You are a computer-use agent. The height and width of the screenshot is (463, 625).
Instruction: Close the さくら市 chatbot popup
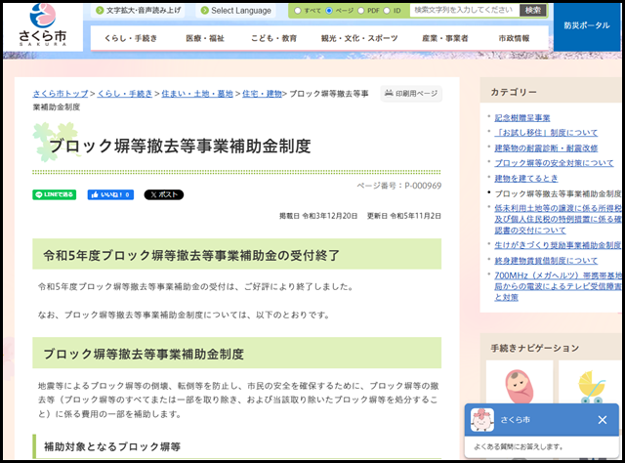pyautogui.click(x=603, y=419)
